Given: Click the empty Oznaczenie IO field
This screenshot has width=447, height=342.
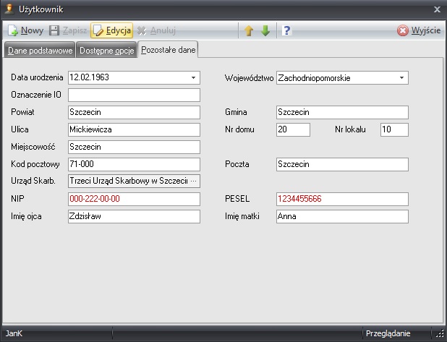Looking at the screenshot, I should 133,95.
